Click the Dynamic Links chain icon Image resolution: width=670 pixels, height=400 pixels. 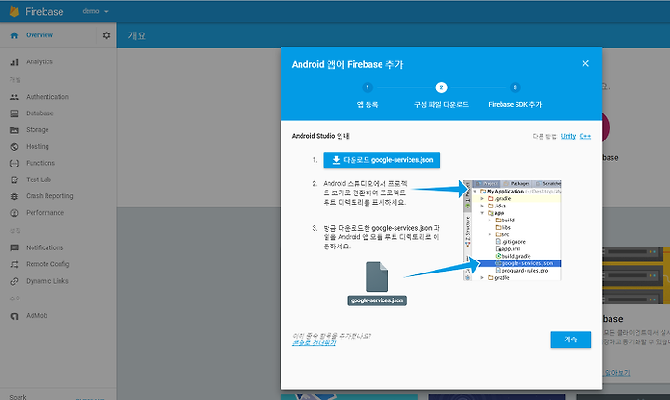14,281
